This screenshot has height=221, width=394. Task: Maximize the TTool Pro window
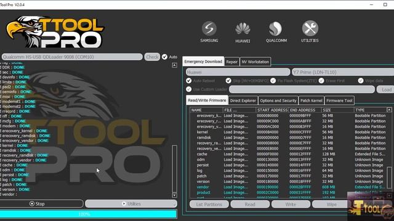click(x=385, y=4)
